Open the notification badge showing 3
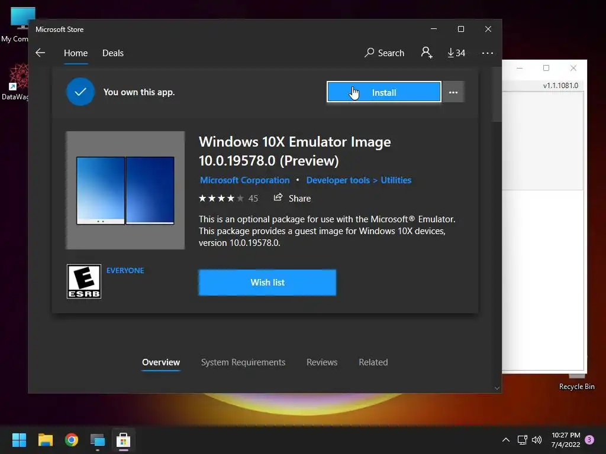 coord(589,440)
